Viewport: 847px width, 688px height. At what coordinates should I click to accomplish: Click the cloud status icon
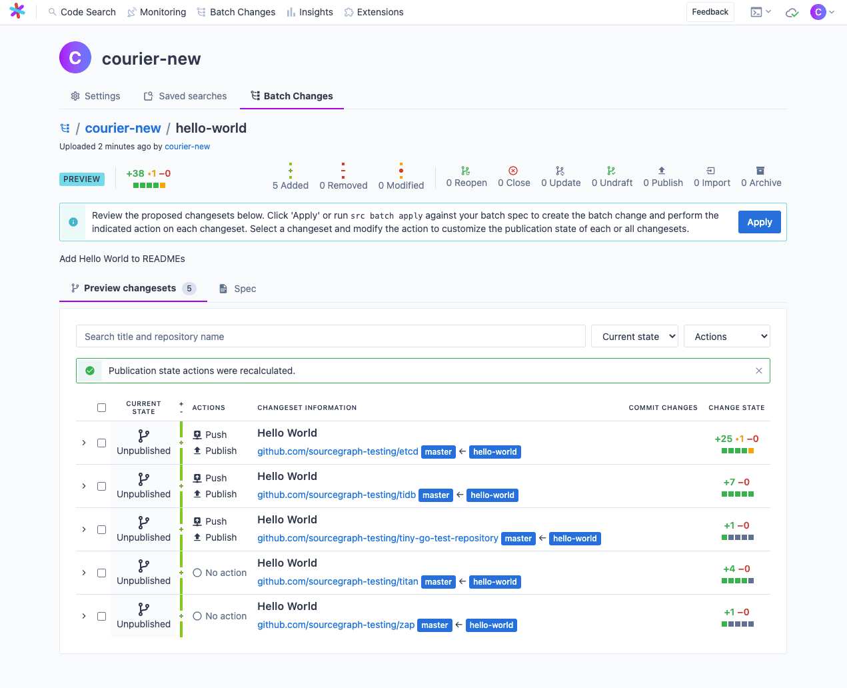click(792, 12)
